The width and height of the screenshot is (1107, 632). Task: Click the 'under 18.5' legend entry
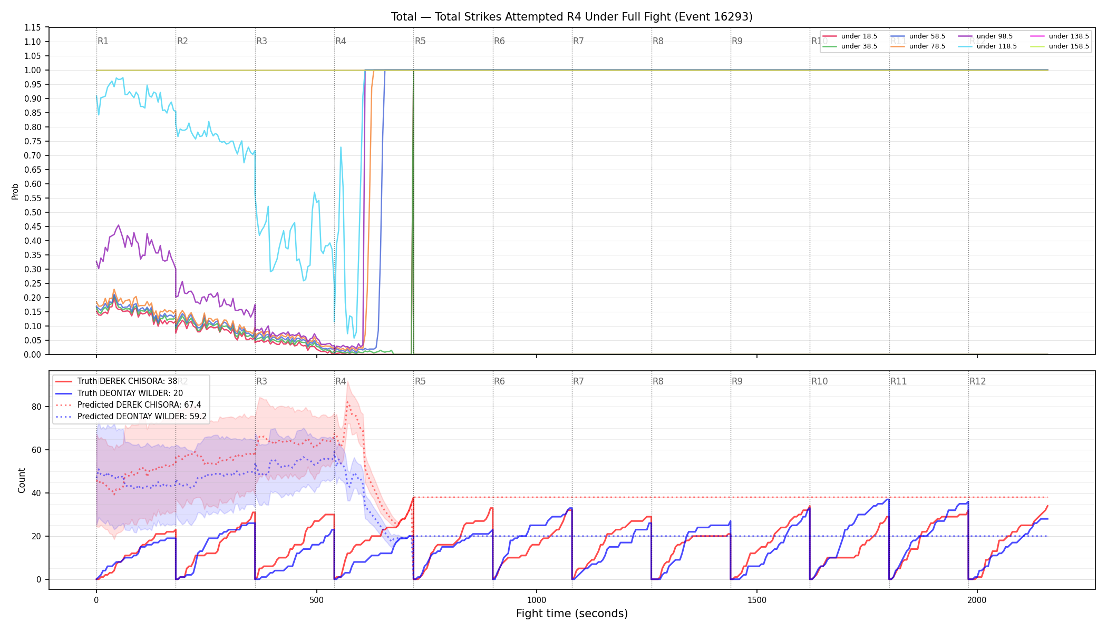[x=850, y=36]
